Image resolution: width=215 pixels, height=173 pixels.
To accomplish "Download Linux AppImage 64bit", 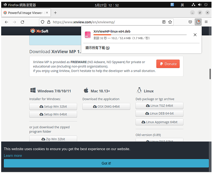I will click(159, 122).
